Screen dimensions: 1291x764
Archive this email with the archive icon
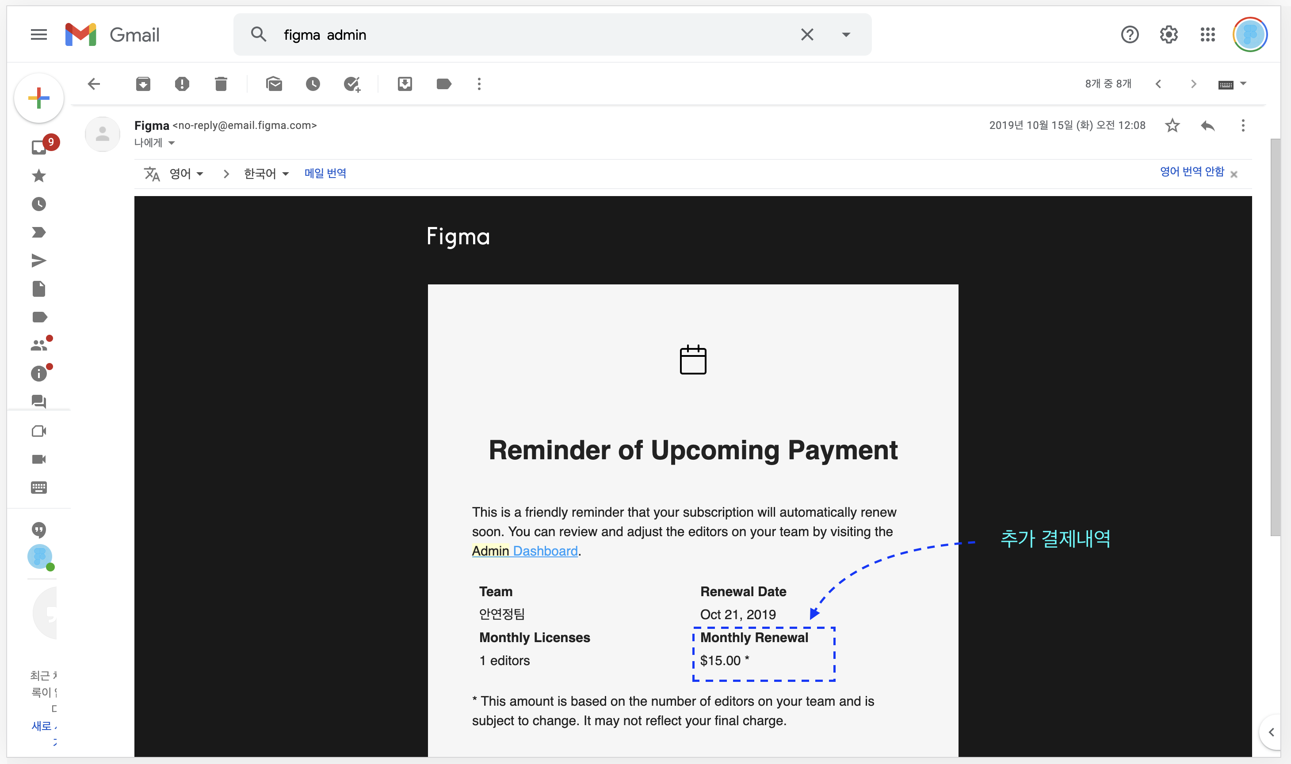tap(143, 84)
